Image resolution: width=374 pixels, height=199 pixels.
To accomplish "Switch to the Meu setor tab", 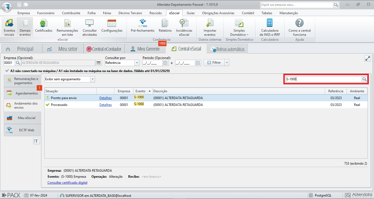I will (x=63, y=49).
